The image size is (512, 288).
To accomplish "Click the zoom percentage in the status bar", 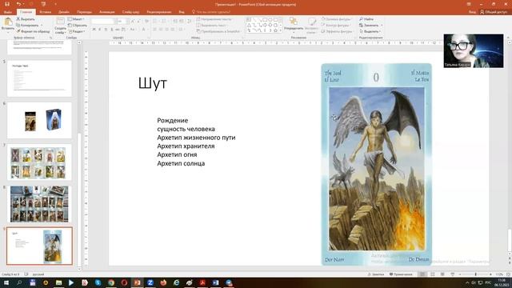I will [x=499, y=274].
